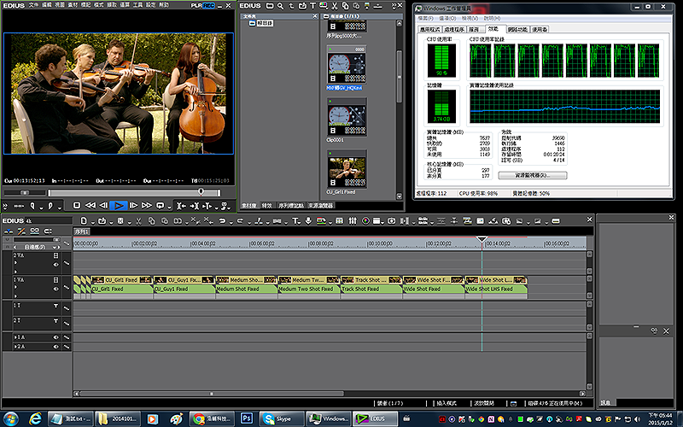Mute the 1 A audio track
The image size is (683, 427).
pyautogui.click(x=55, y=337)
